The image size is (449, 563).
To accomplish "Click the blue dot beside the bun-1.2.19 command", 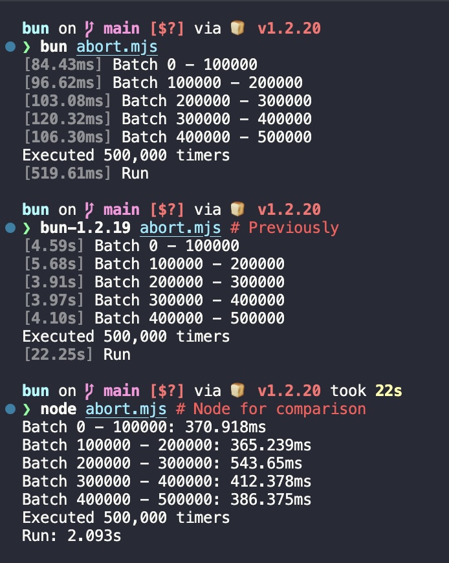I will [10, 228].
